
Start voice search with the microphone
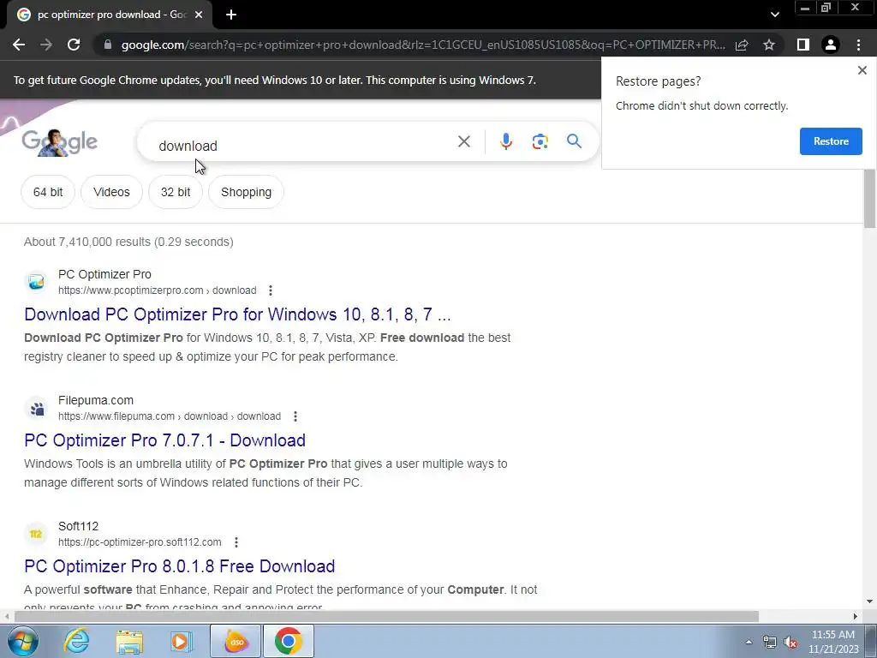[505, 141]
